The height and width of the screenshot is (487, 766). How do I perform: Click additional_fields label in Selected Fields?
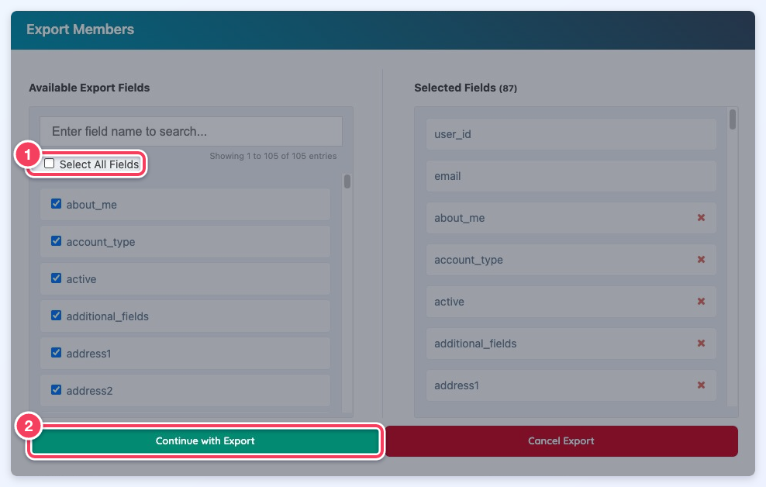click(475, 344)
